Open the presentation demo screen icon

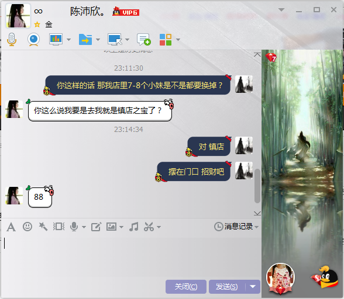click(x=56, y=40)
